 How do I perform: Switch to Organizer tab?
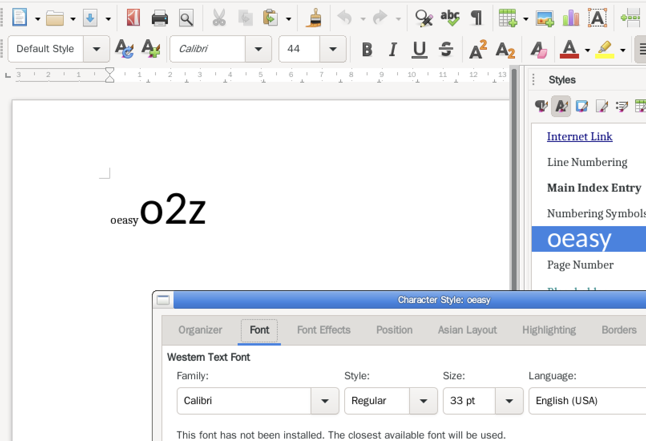[x=200, y=330]
